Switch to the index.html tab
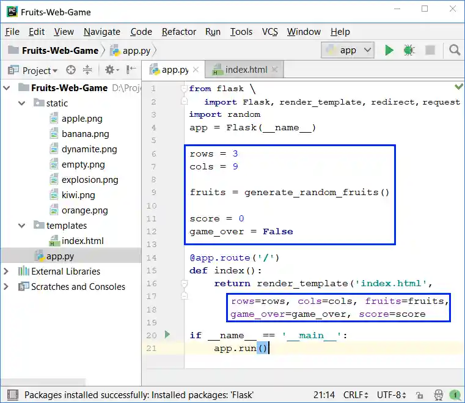 tap(246, 70)
